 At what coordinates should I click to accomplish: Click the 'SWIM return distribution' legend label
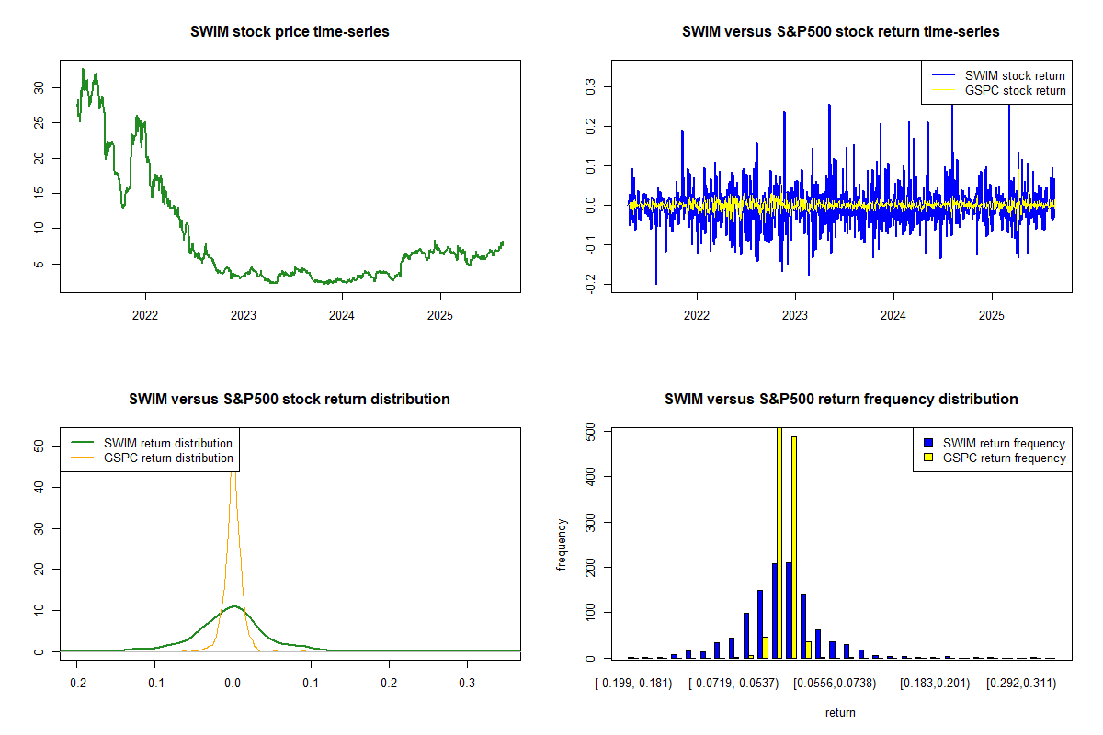[168, 443]
